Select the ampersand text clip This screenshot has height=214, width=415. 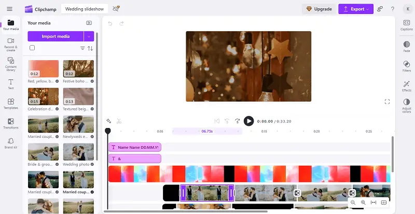point(135,159)
